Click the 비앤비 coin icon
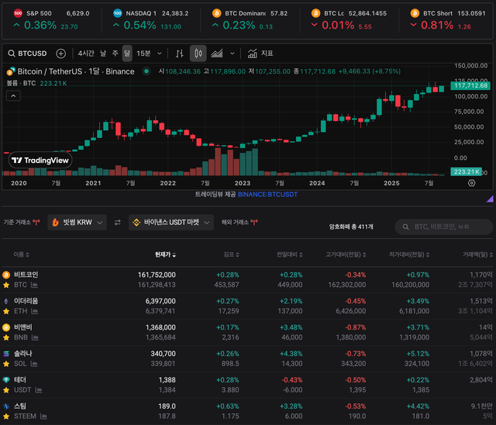The height and width of the screenshot is (425, 496). (x=6, y=327)
